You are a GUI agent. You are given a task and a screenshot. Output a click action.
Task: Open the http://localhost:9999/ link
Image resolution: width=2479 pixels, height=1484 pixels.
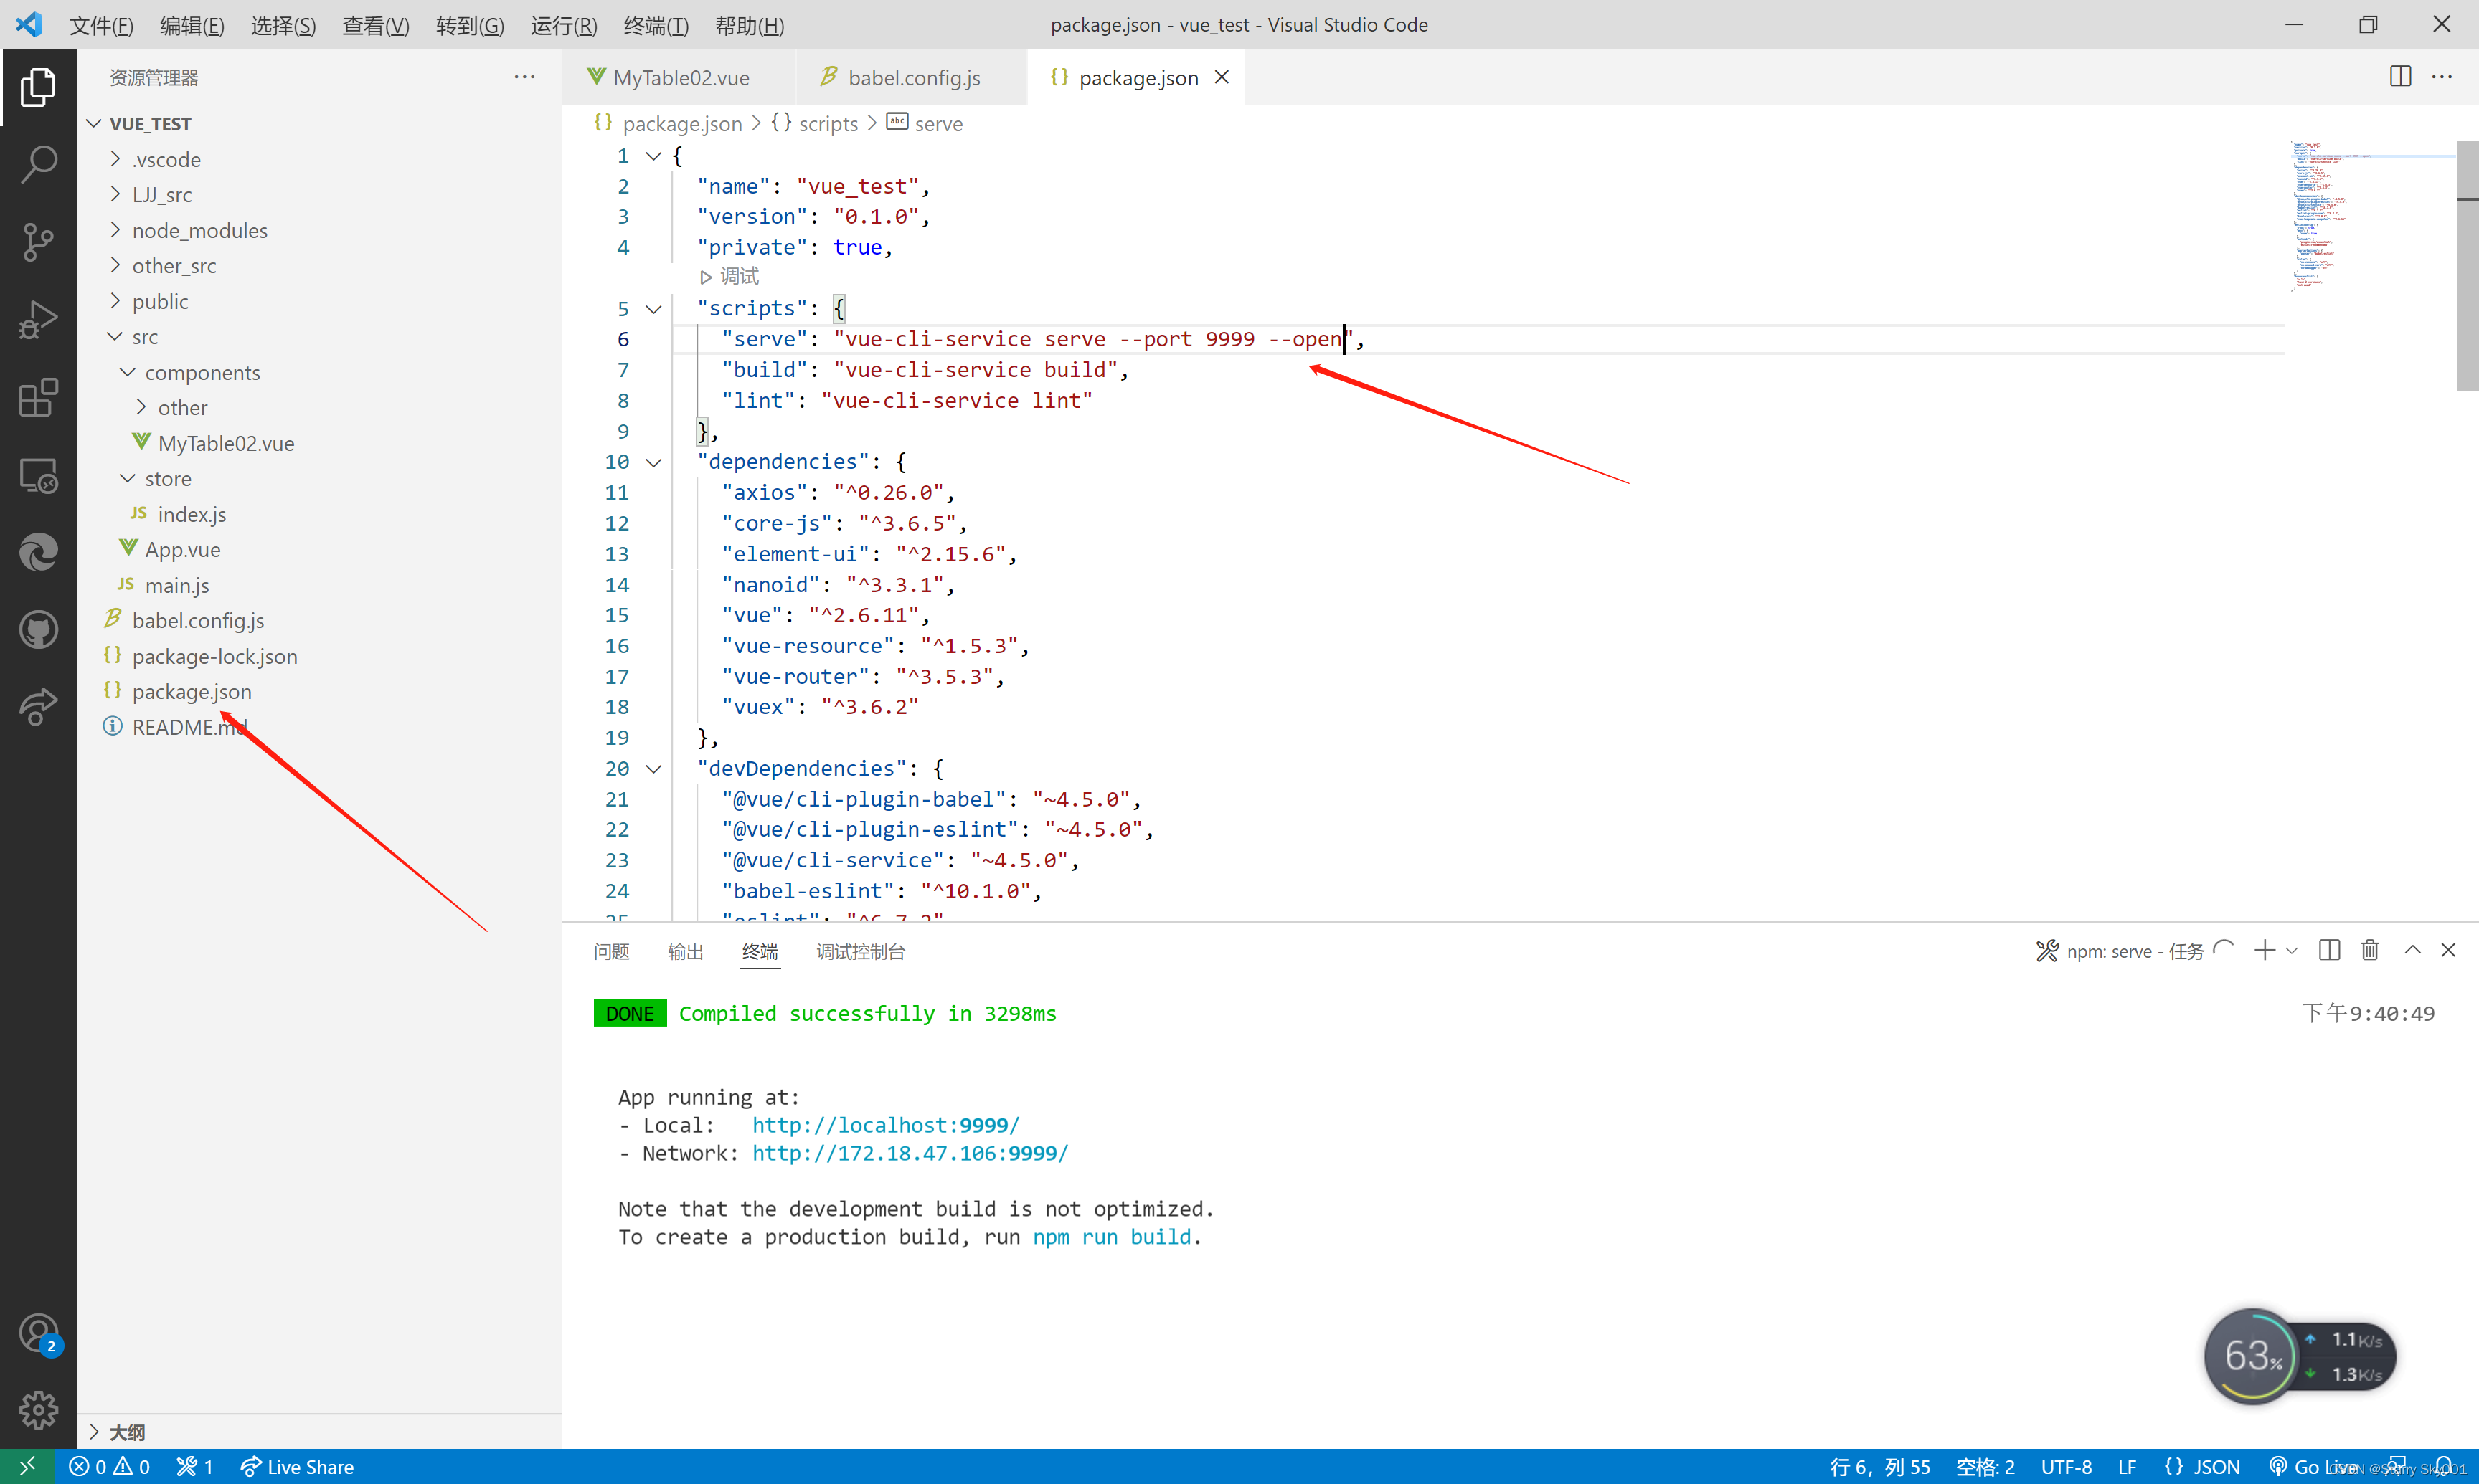tap(884, 1125)
